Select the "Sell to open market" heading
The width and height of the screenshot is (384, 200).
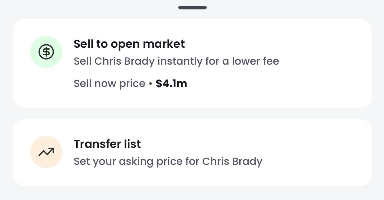pyautogui.click(x=129, y=44)
